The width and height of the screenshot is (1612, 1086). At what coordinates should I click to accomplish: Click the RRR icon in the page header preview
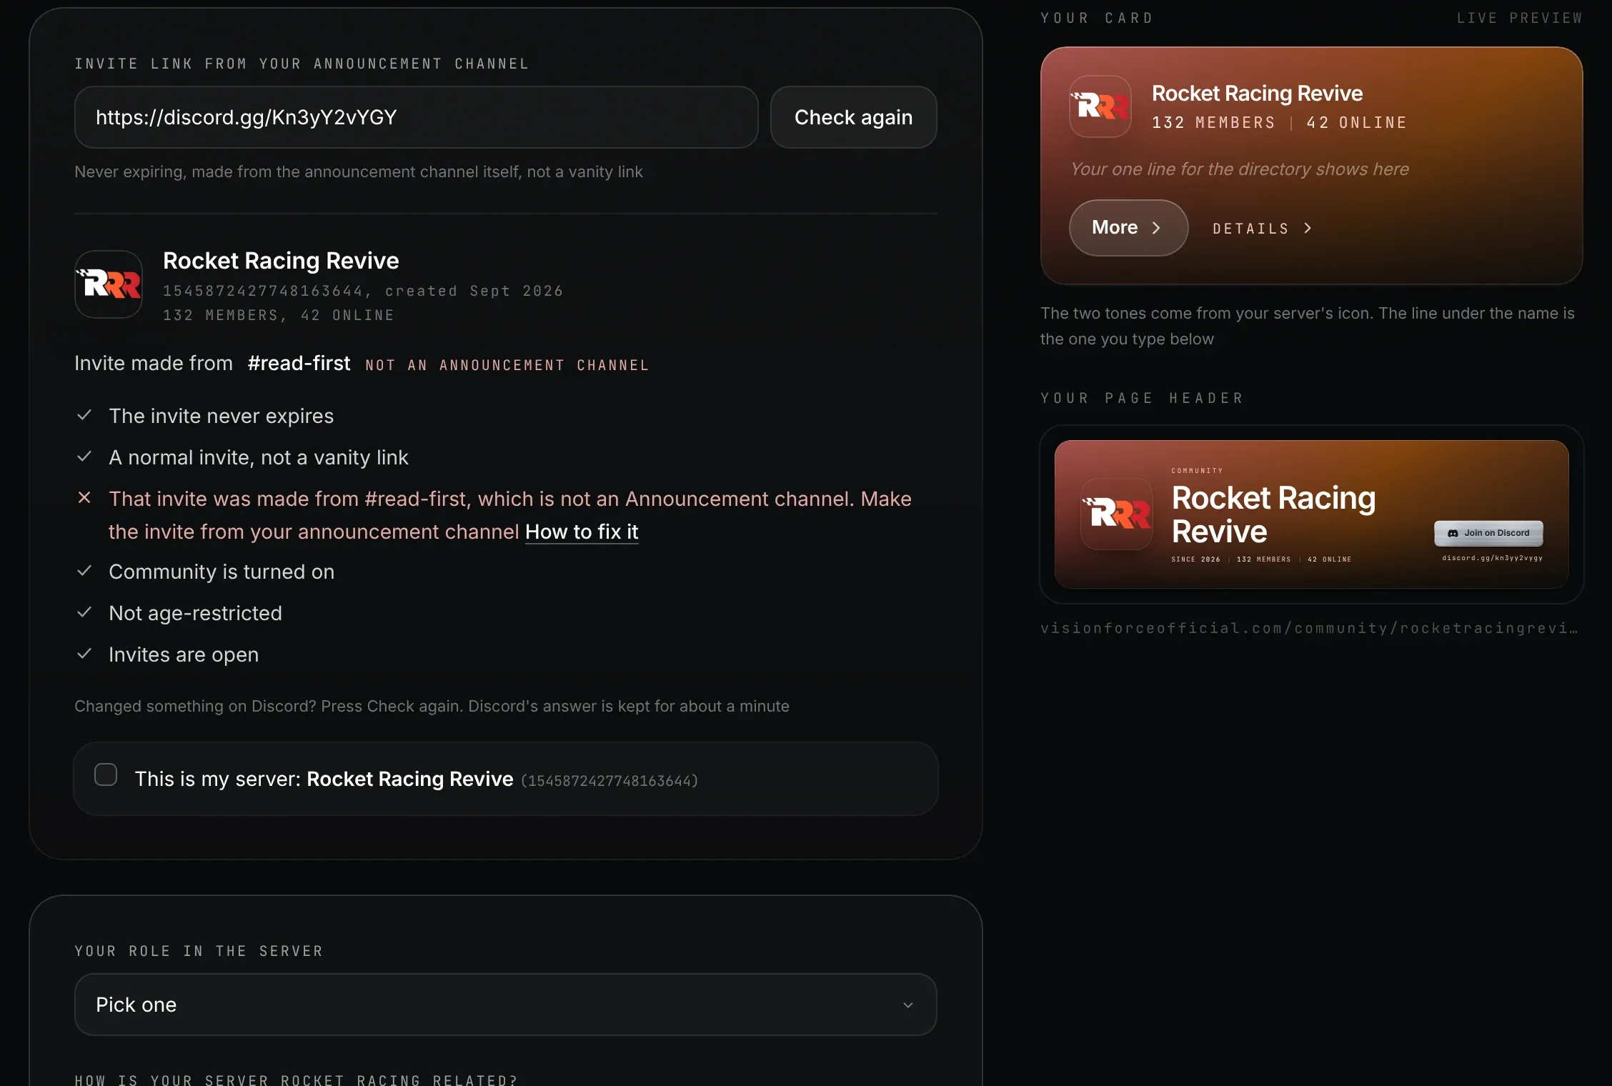pyautogui.click(x=1117, y=514)
